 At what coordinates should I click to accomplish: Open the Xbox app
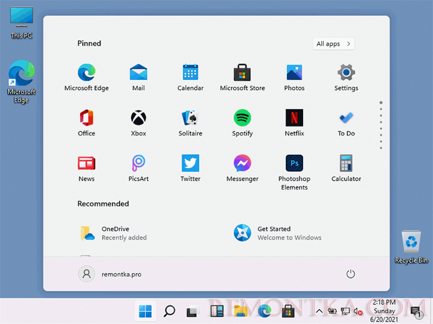click(138, 123)
